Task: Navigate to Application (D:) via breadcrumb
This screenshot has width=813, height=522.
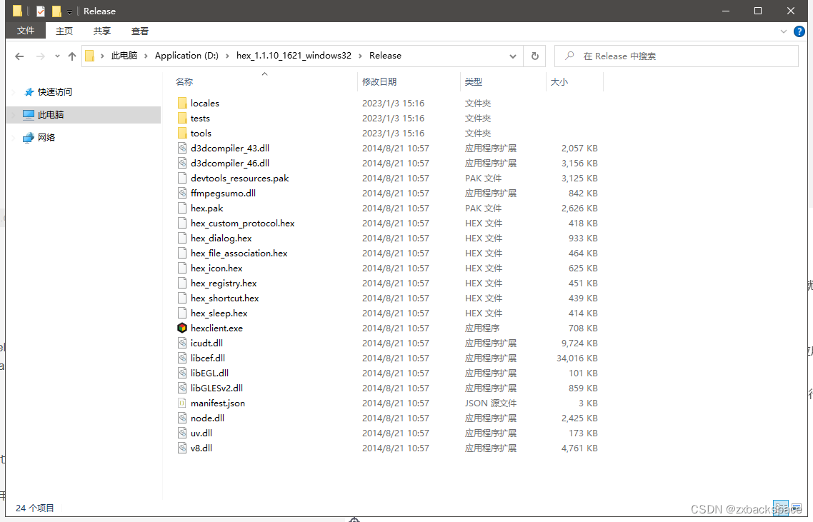Action: tap(186, 55)
